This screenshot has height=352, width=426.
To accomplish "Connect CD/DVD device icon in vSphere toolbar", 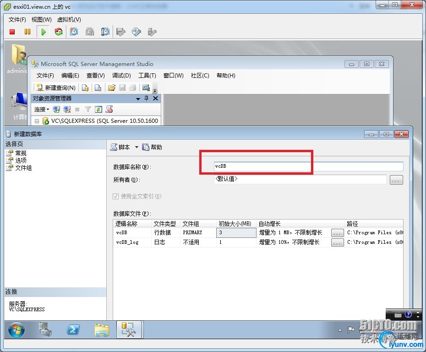I will [x=137, y=32].
